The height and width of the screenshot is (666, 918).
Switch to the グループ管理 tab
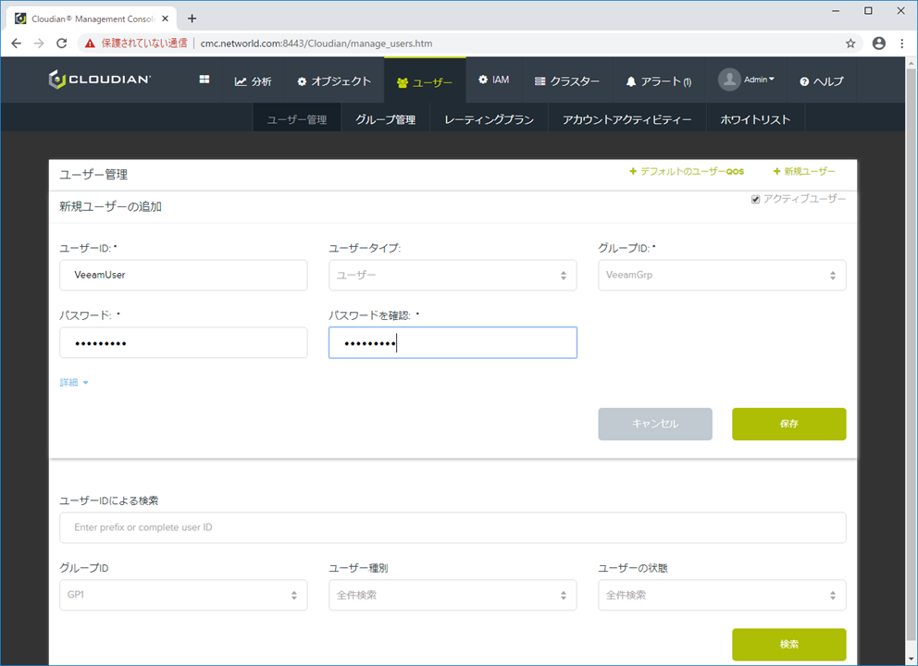[x=384, y=117]
